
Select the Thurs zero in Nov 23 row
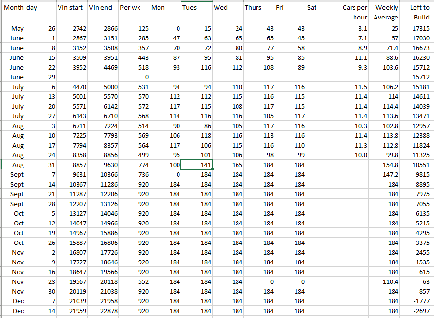click(x=258, y=281)
